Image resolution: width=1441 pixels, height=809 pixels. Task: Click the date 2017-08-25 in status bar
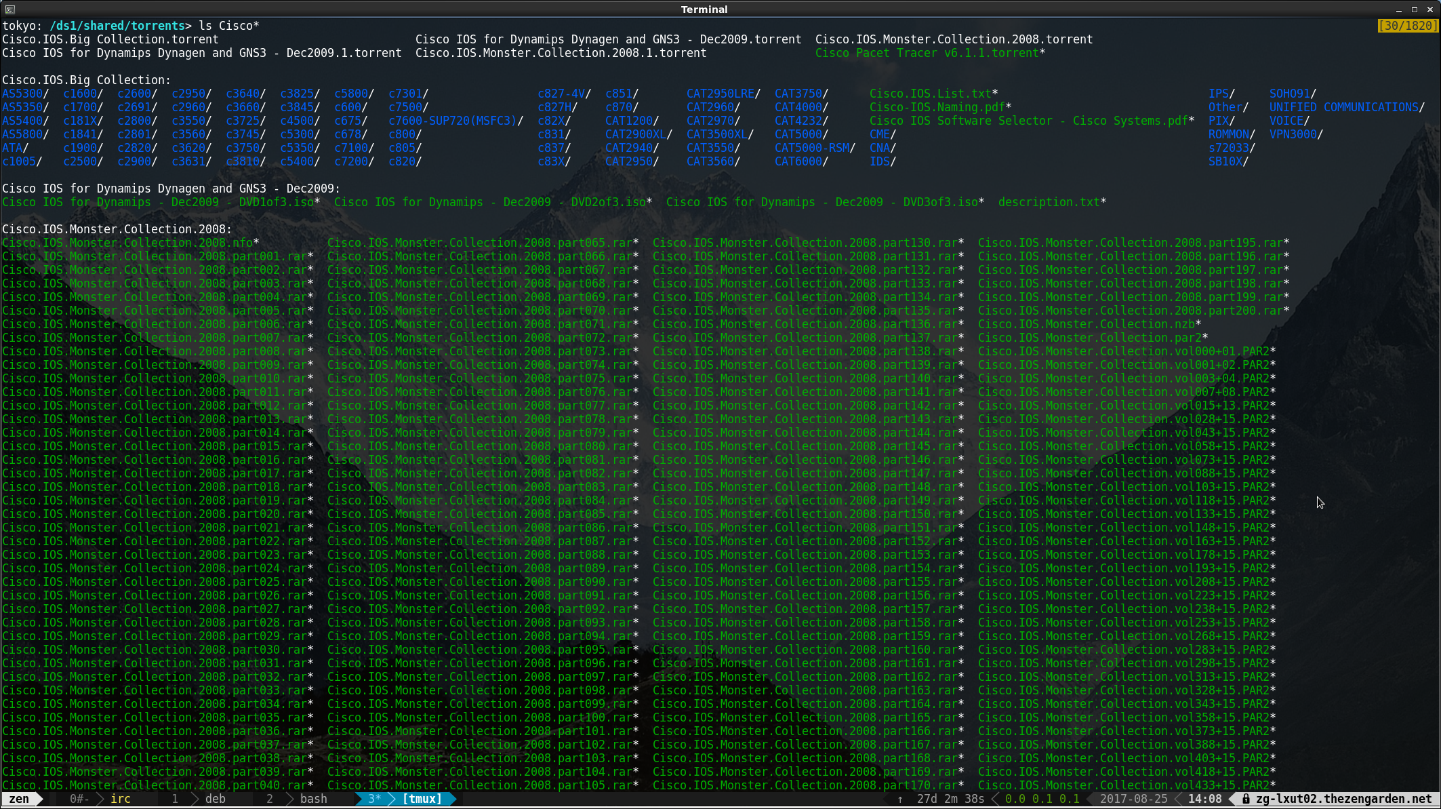click(x=1133, y=799)
